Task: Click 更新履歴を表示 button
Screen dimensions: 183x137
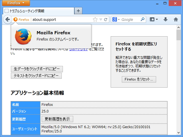Action: (x=57, y=119)
